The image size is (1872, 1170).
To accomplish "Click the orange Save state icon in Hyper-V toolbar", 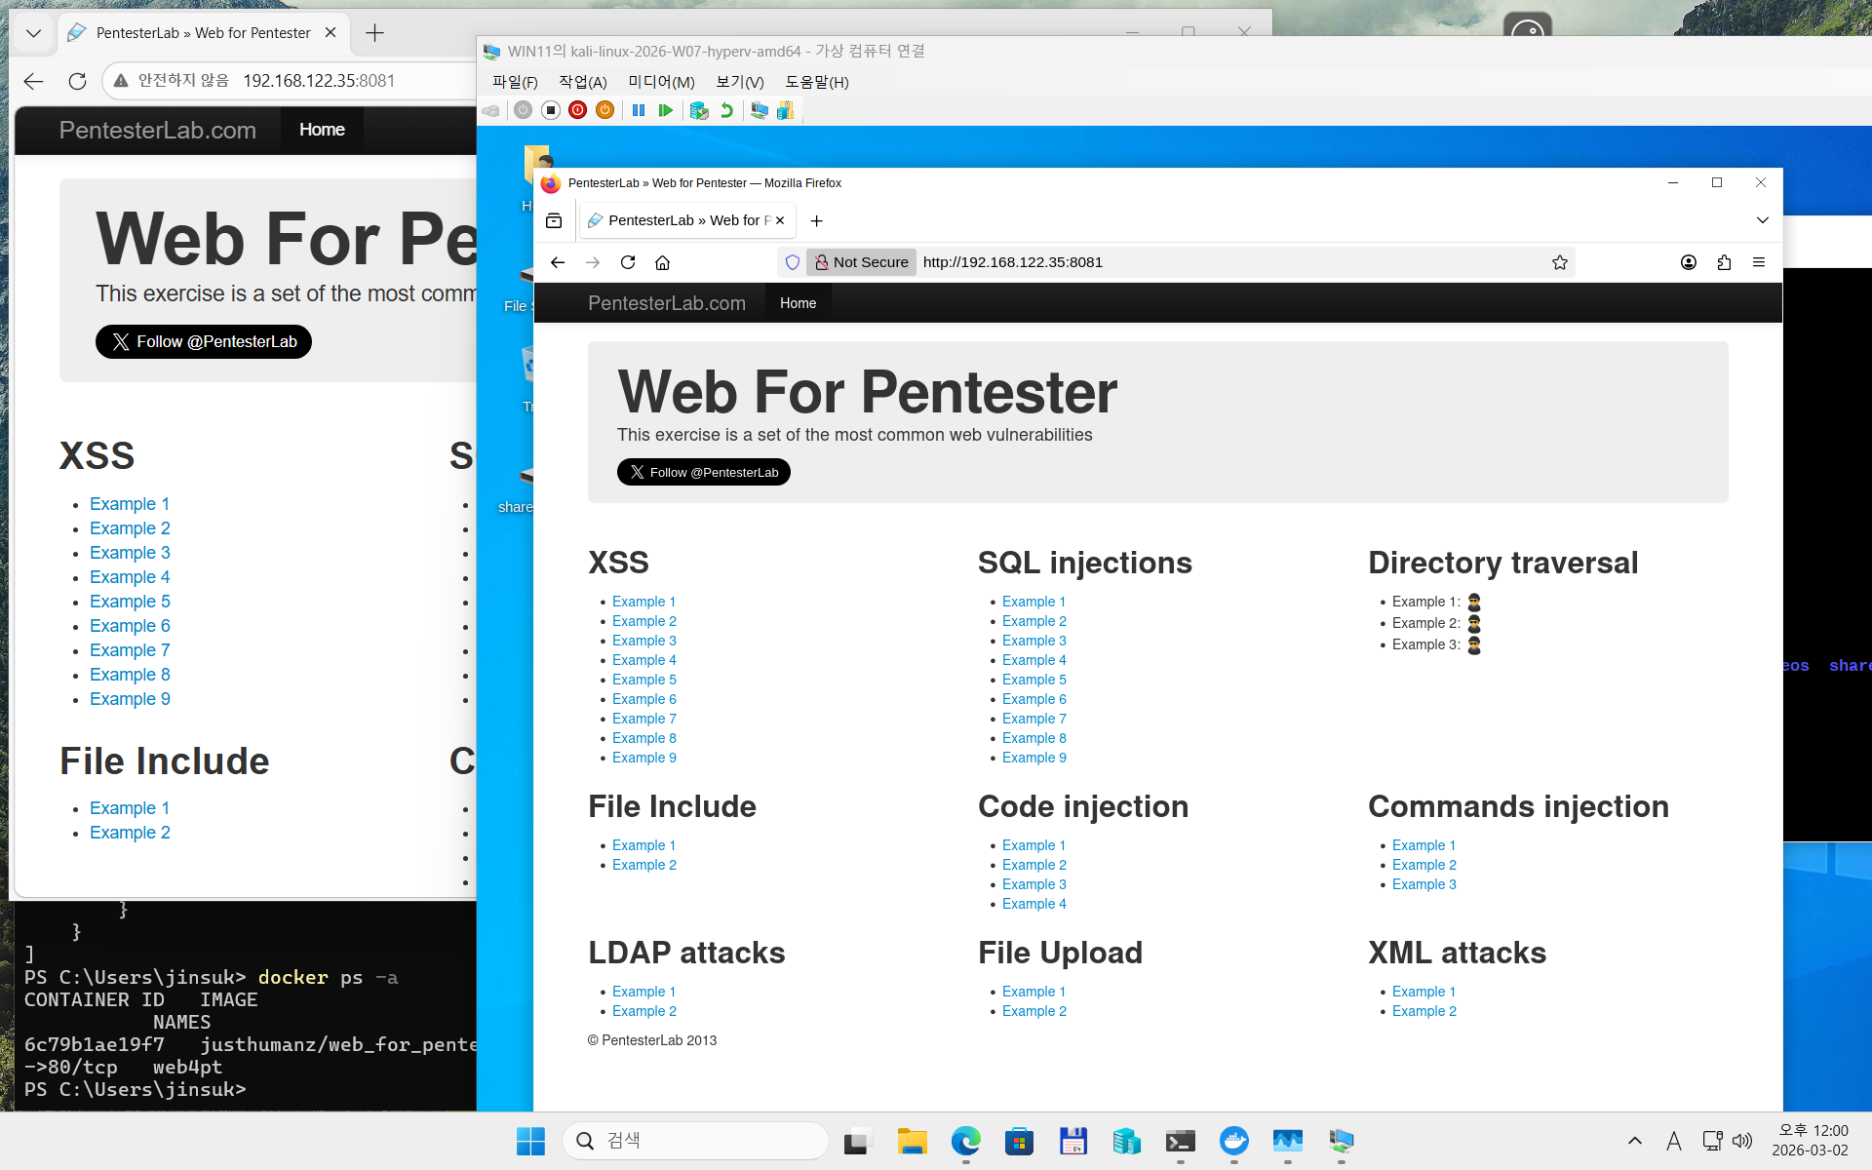I will [x=605, y=110].
